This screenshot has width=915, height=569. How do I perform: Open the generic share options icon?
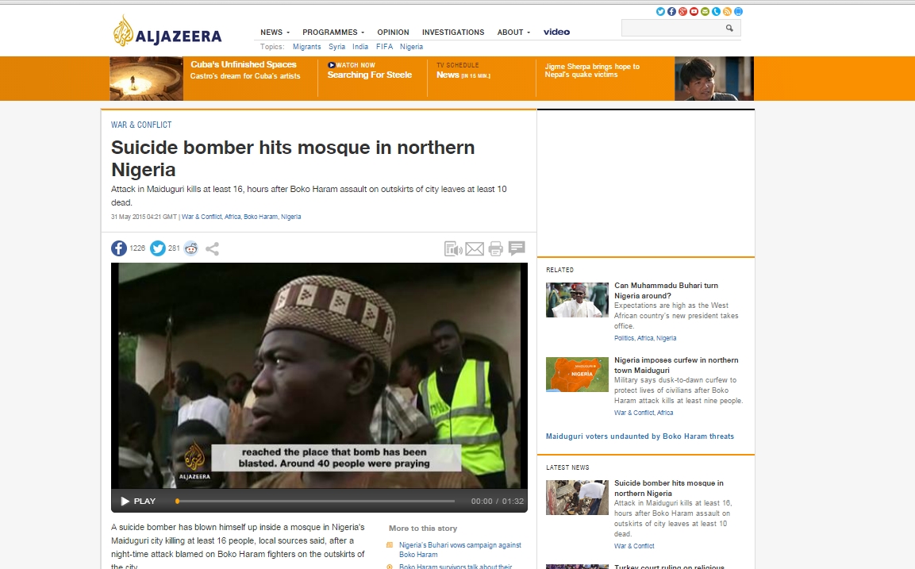pyautogui.click(x=213, y=249)
